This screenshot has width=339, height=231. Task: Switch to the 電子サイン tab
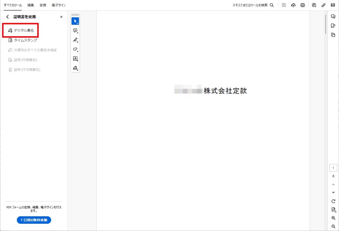(59, 5)
